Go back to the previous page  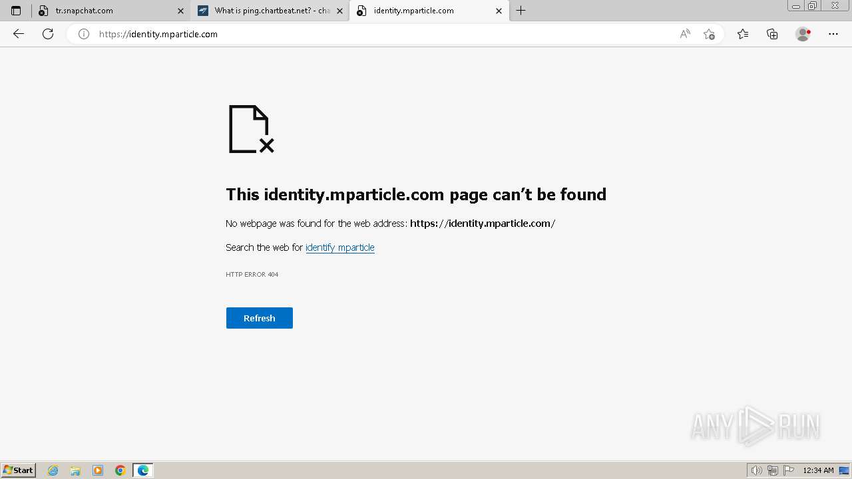[19, 34]
